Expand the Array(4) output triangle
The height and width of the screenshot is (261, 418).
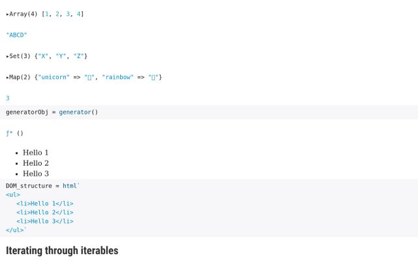coord(7,14)
